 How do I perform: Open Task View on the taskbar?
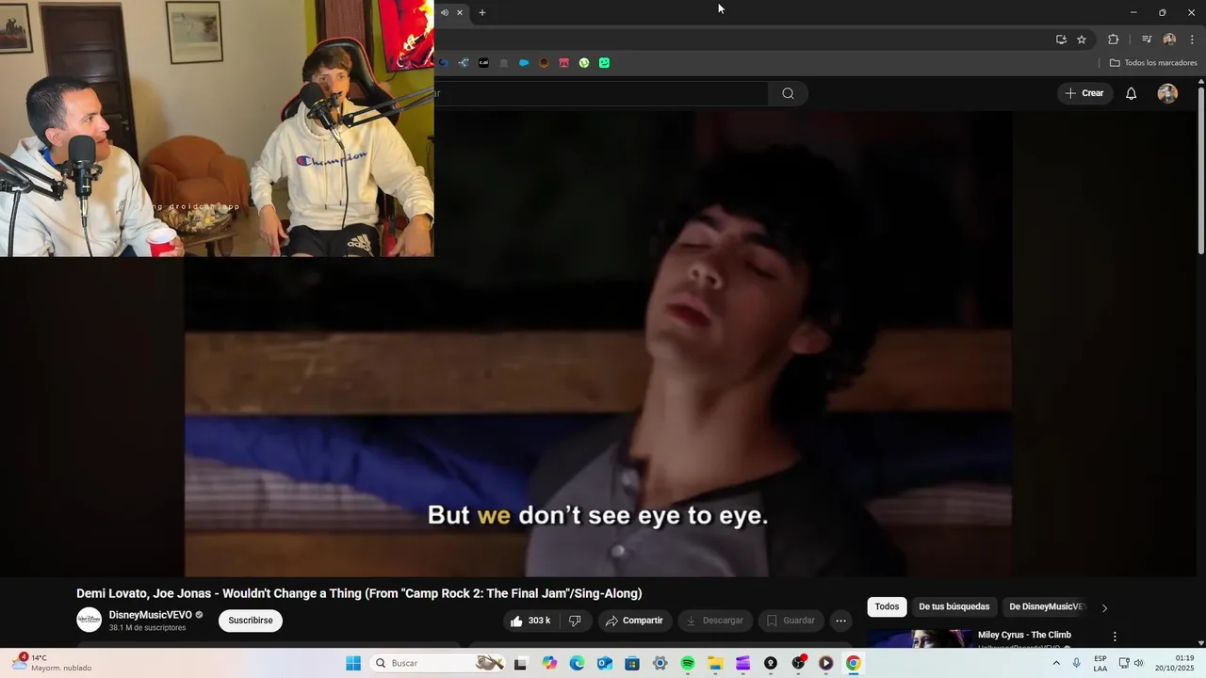520,663
